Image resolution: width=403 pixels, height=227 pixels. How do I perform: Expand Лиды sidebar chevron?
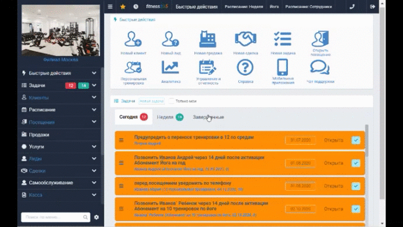[94, 159]
